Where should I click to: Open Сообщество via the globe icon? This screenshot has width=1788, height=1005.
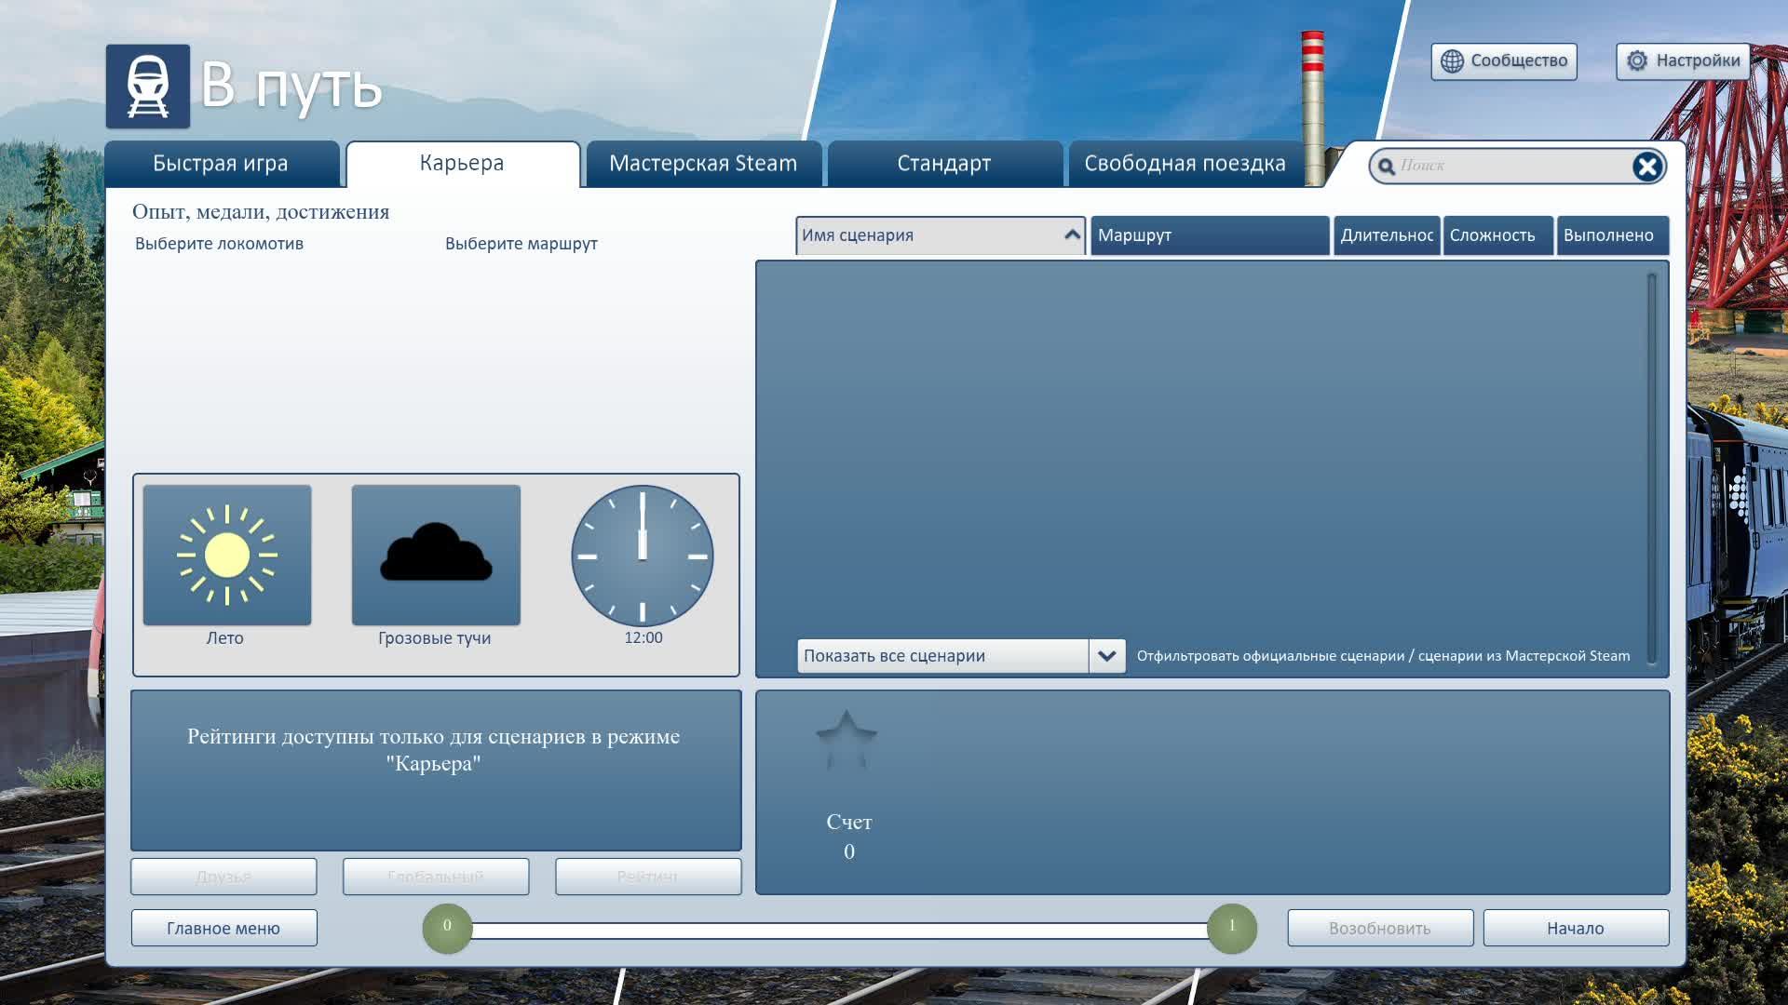point(1452,61)
